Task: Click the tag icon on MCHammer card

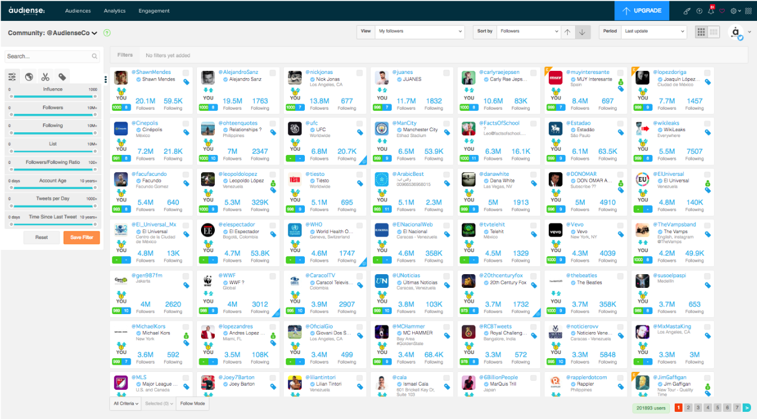Action: pyautogui.click(x=447, y=336)
